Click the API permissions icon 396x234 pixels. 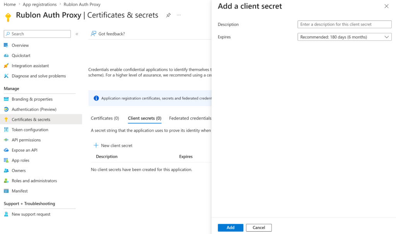point(6,140)
